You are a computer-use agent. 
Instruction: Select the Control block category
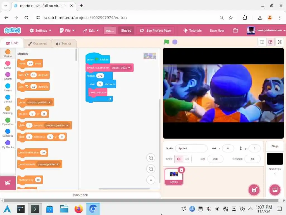[8, 99]
